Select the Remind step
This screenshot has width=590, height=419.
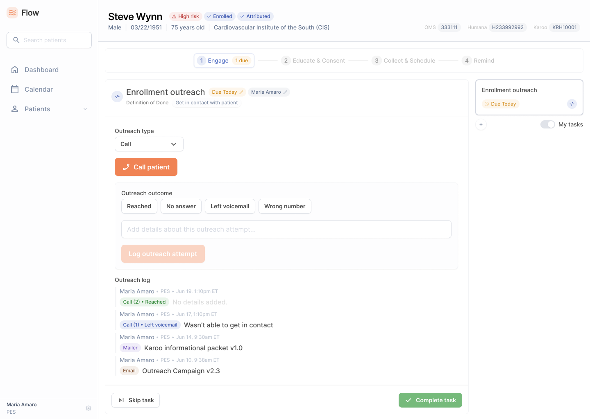pos(478,61)
